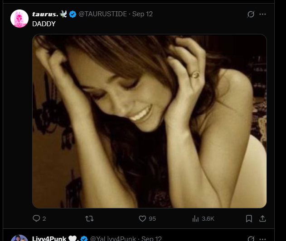Repost the taurus tweet
Image resolution: width=286 pixels, height=241 pixels.
[x=89, y=218]
